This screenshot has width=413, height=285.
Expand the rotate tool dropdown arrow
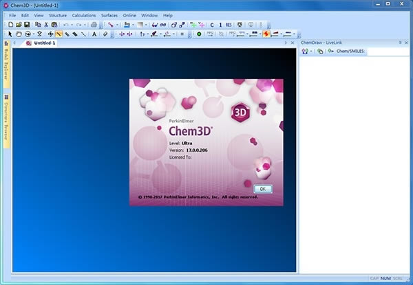click(x=34, y=34)
